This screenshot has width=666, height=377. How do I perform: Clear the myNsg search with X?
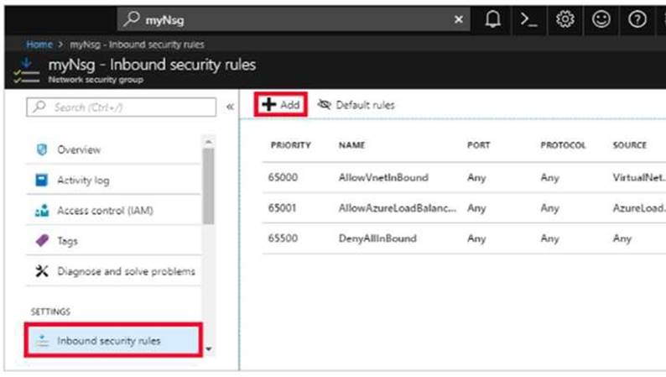[x=459, y=19]
